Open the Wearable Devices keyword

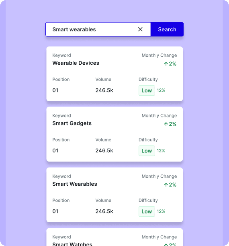(x=76, y=63)
